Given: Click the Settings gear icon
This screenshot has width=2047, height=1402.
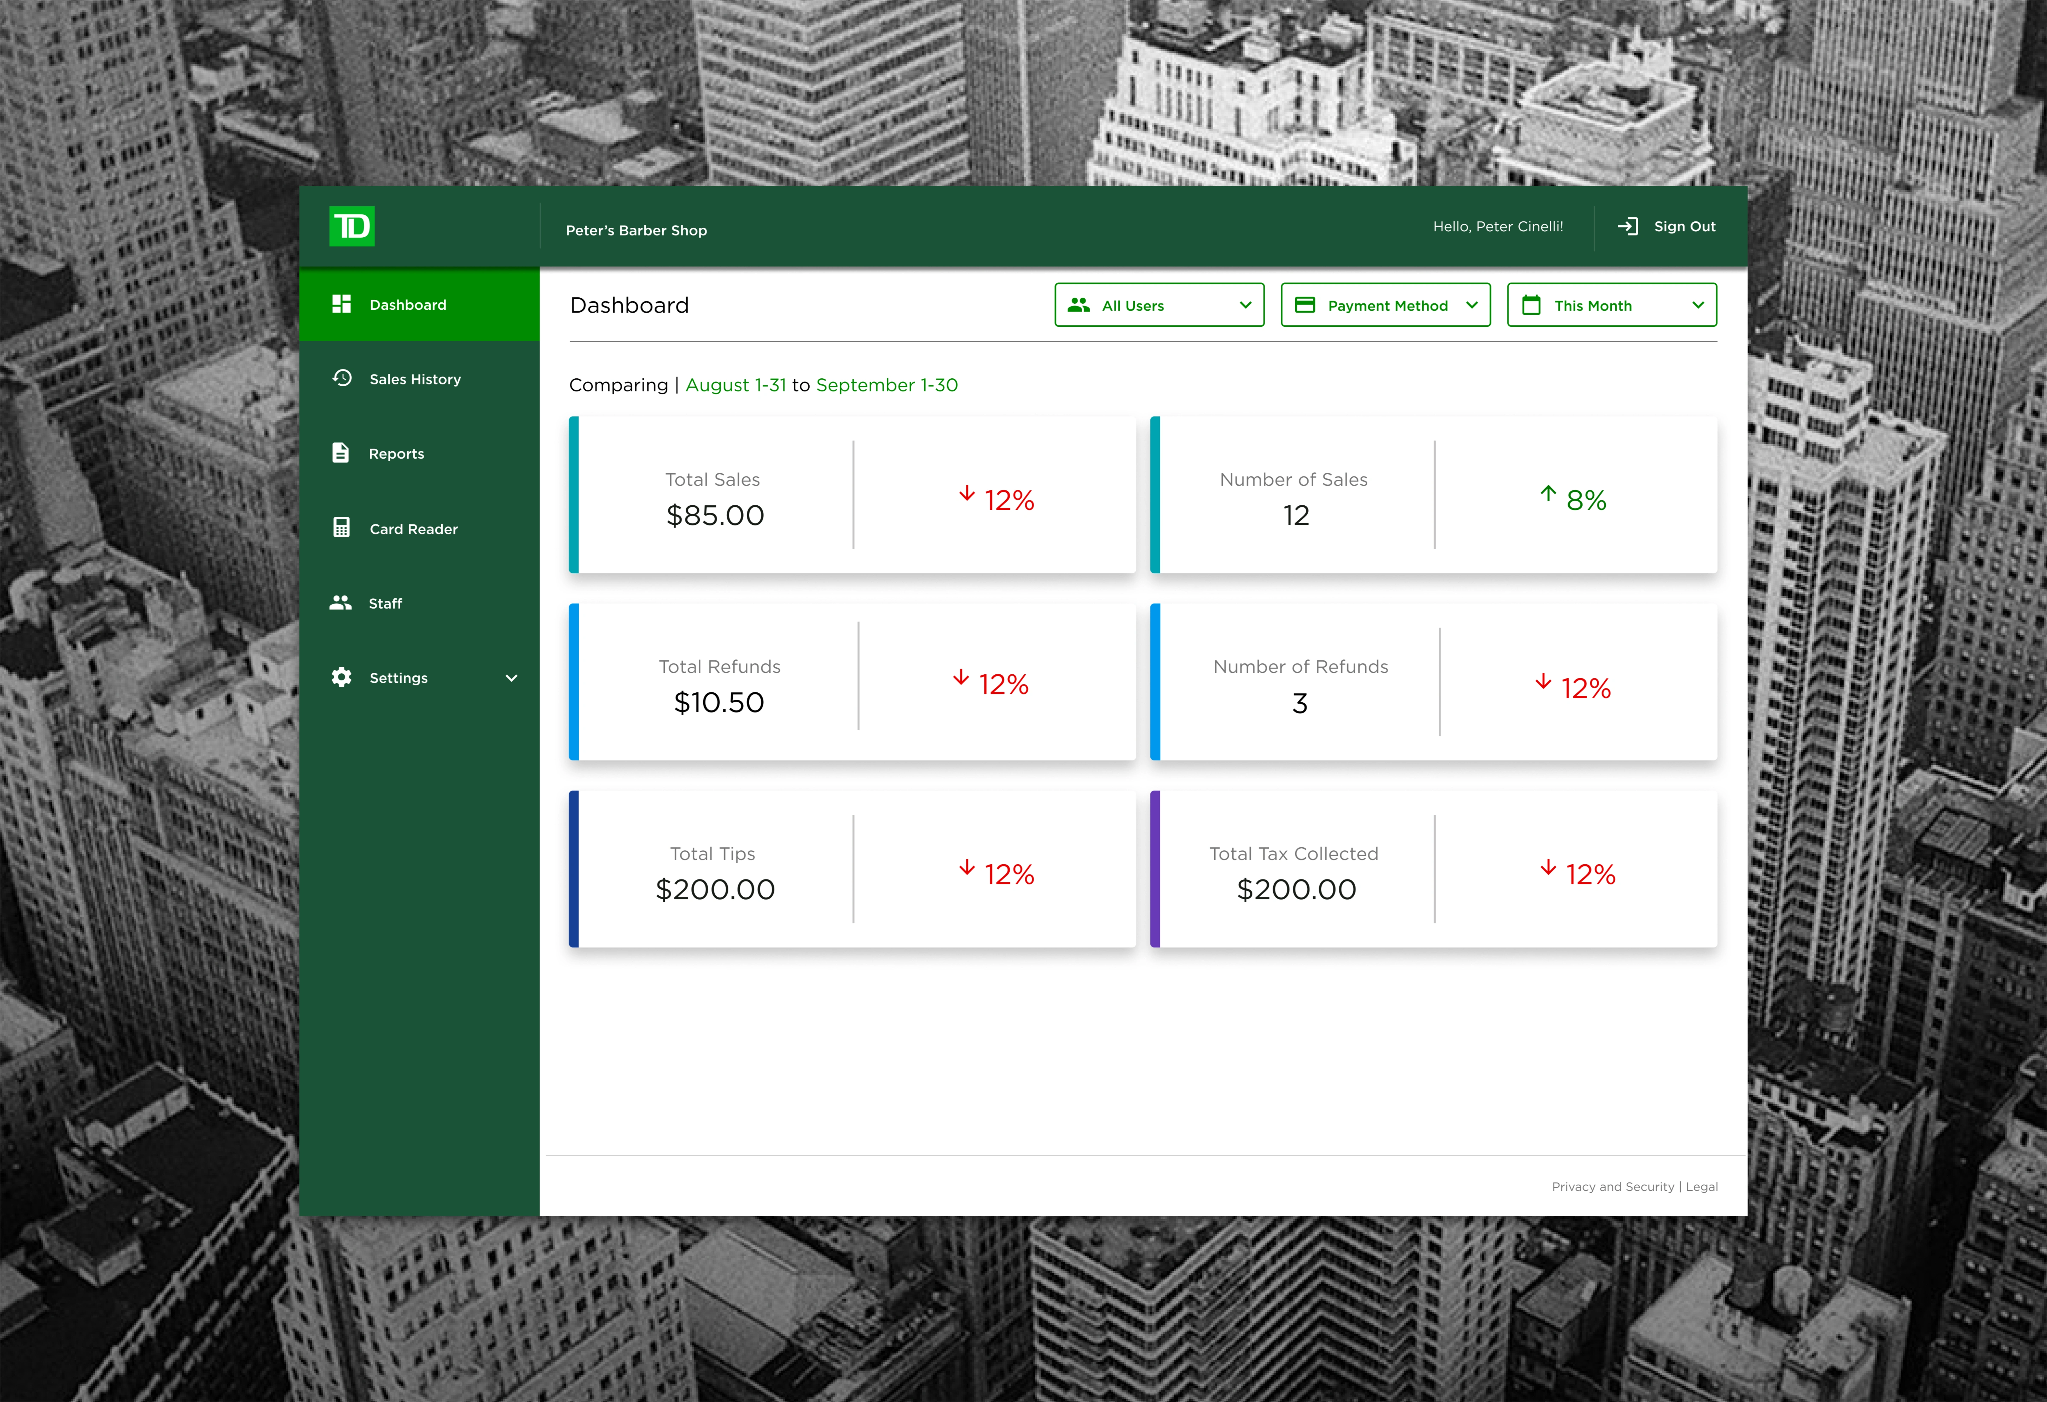Looking at the screenshot, I should (342, 677).
